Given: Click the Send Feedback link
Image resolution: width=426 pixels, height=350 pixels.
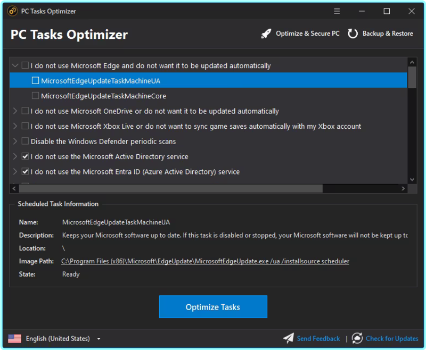Looking at the screenshot, I should pos(318,338).
